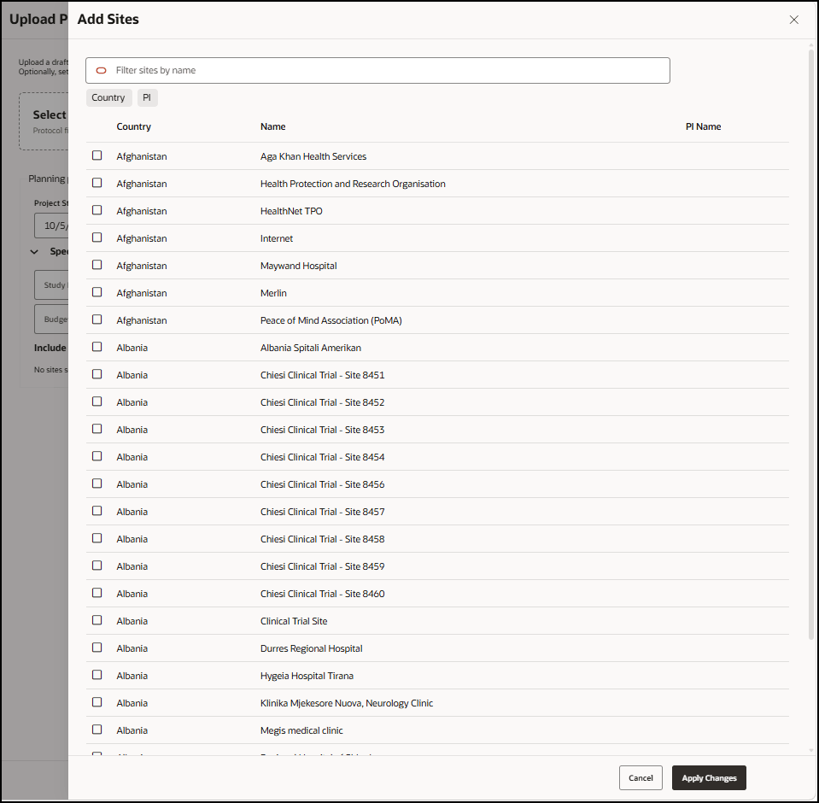819x803 pixels.
Task: Select the Chiesi Site 8454 checkbox
Action: pyautogui.click(x=97, y=456)
